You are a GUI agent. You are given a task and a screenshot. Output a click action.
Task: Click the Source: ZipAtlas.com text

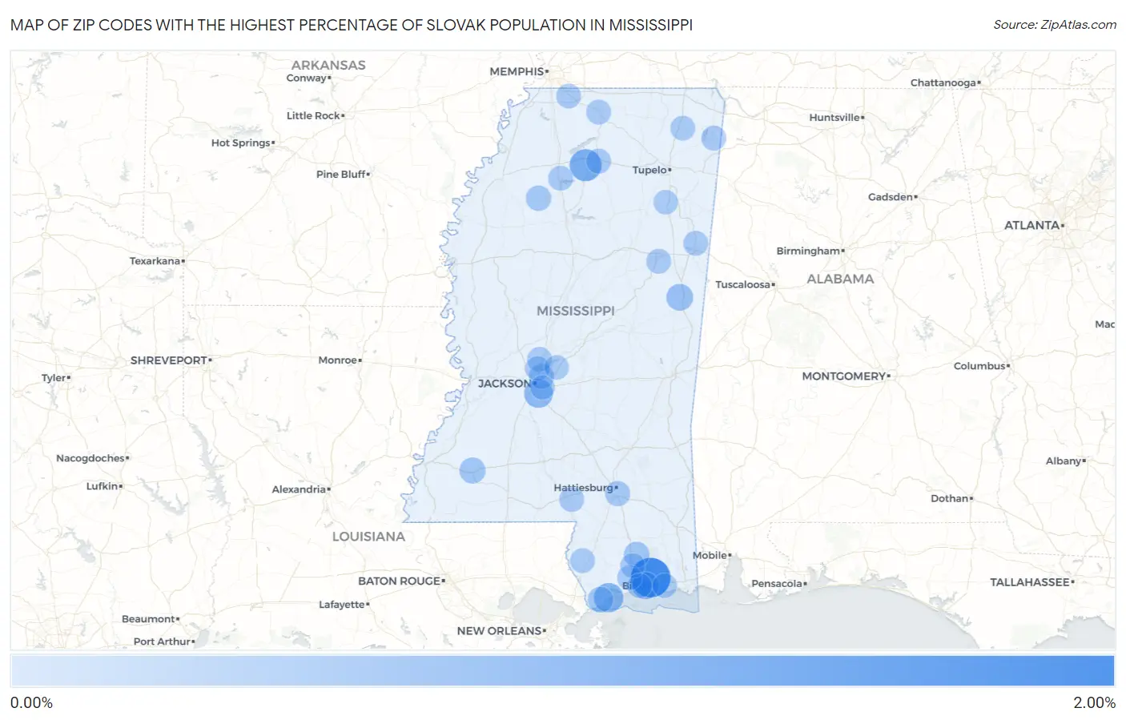(1055, 25)
